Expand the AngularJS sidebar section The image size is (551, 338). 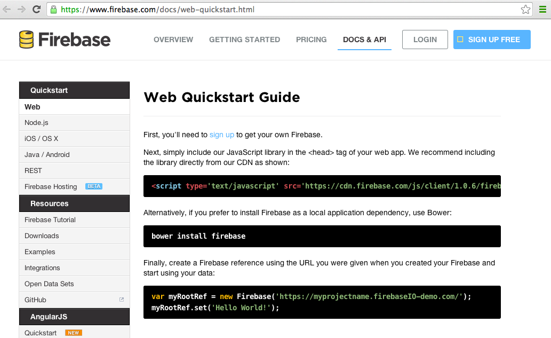74,316
